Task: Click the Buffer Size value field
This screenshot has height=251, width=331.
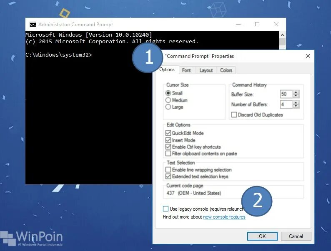Action: [x=286, y=94]
